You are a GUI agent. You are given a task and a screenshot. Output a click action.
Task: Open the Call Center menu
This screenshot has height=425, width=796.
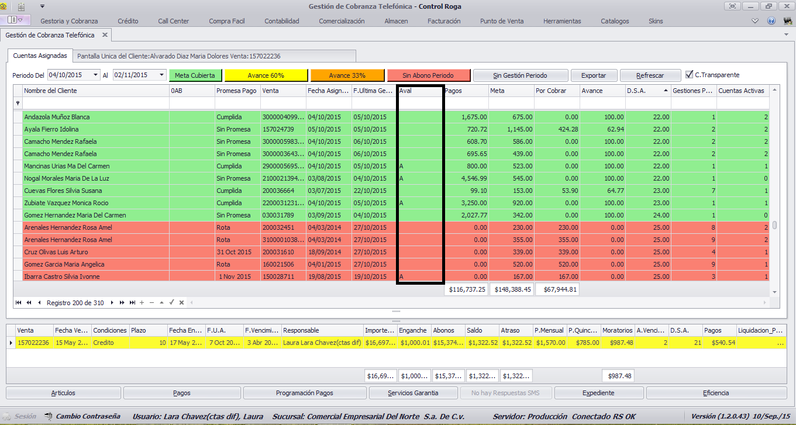[x=174, y=21]
